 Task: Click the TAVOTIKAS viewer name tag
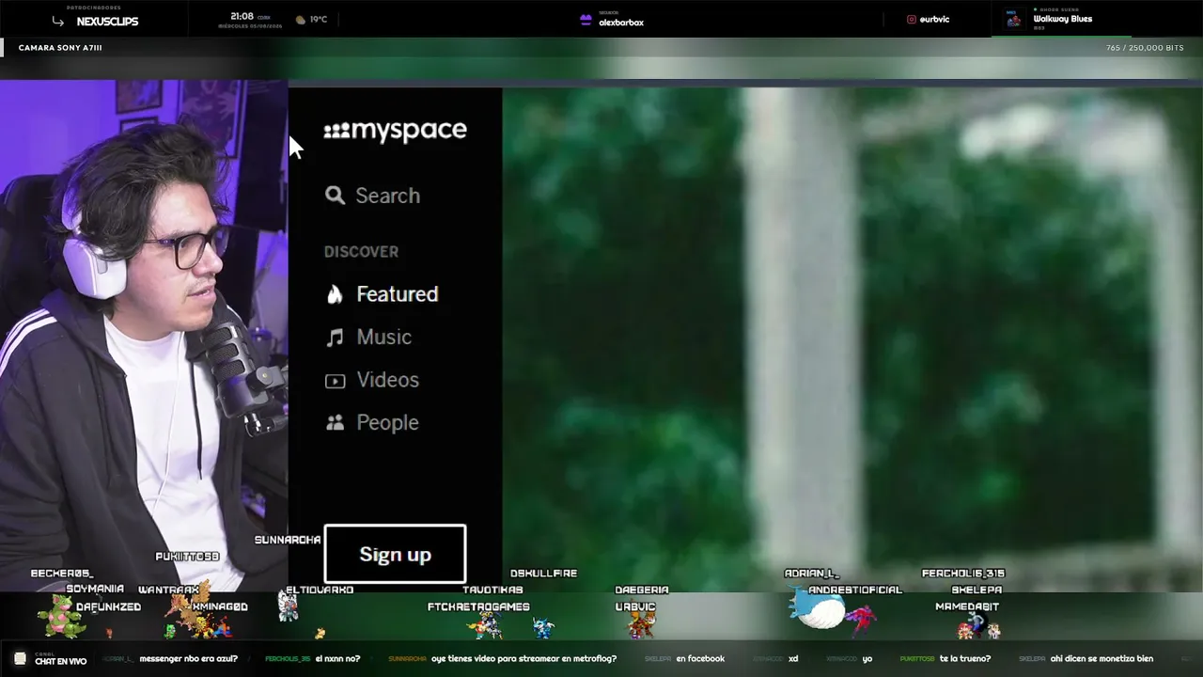(x=492, y=590)
